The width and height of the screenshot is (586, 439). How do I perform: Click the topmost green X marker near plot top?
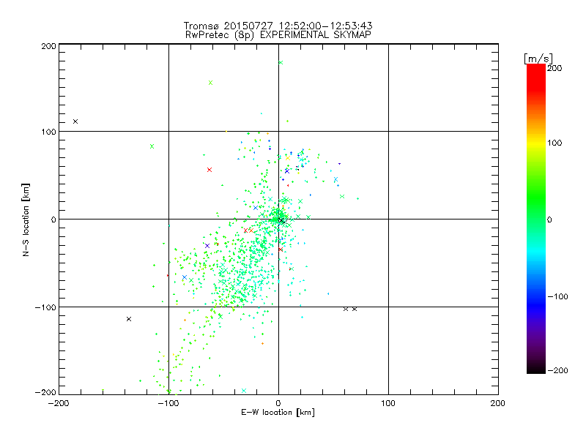click(x=281, y=62)
